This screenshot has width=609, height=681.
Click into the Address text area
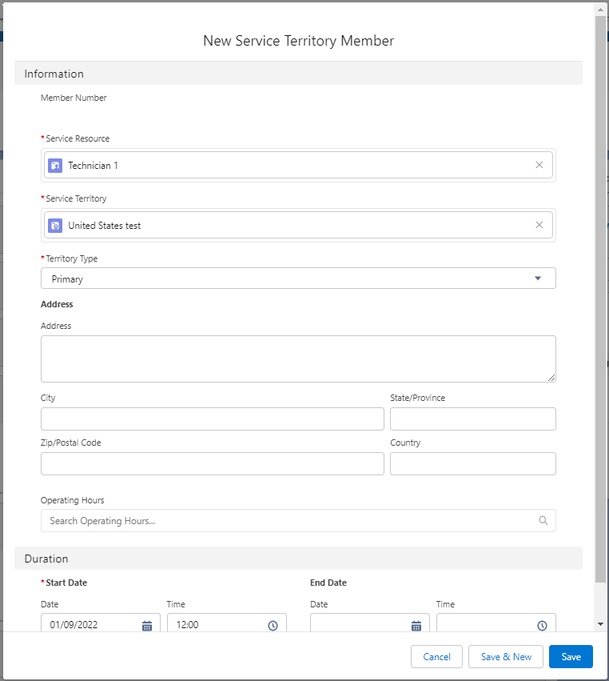click(298, 359)
